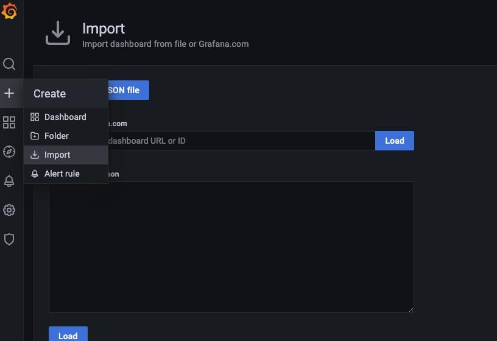Viewport: 497px width, 341px height.
Task: Open the search magnifier in sidebar
Action: click(x=9, y=64)
